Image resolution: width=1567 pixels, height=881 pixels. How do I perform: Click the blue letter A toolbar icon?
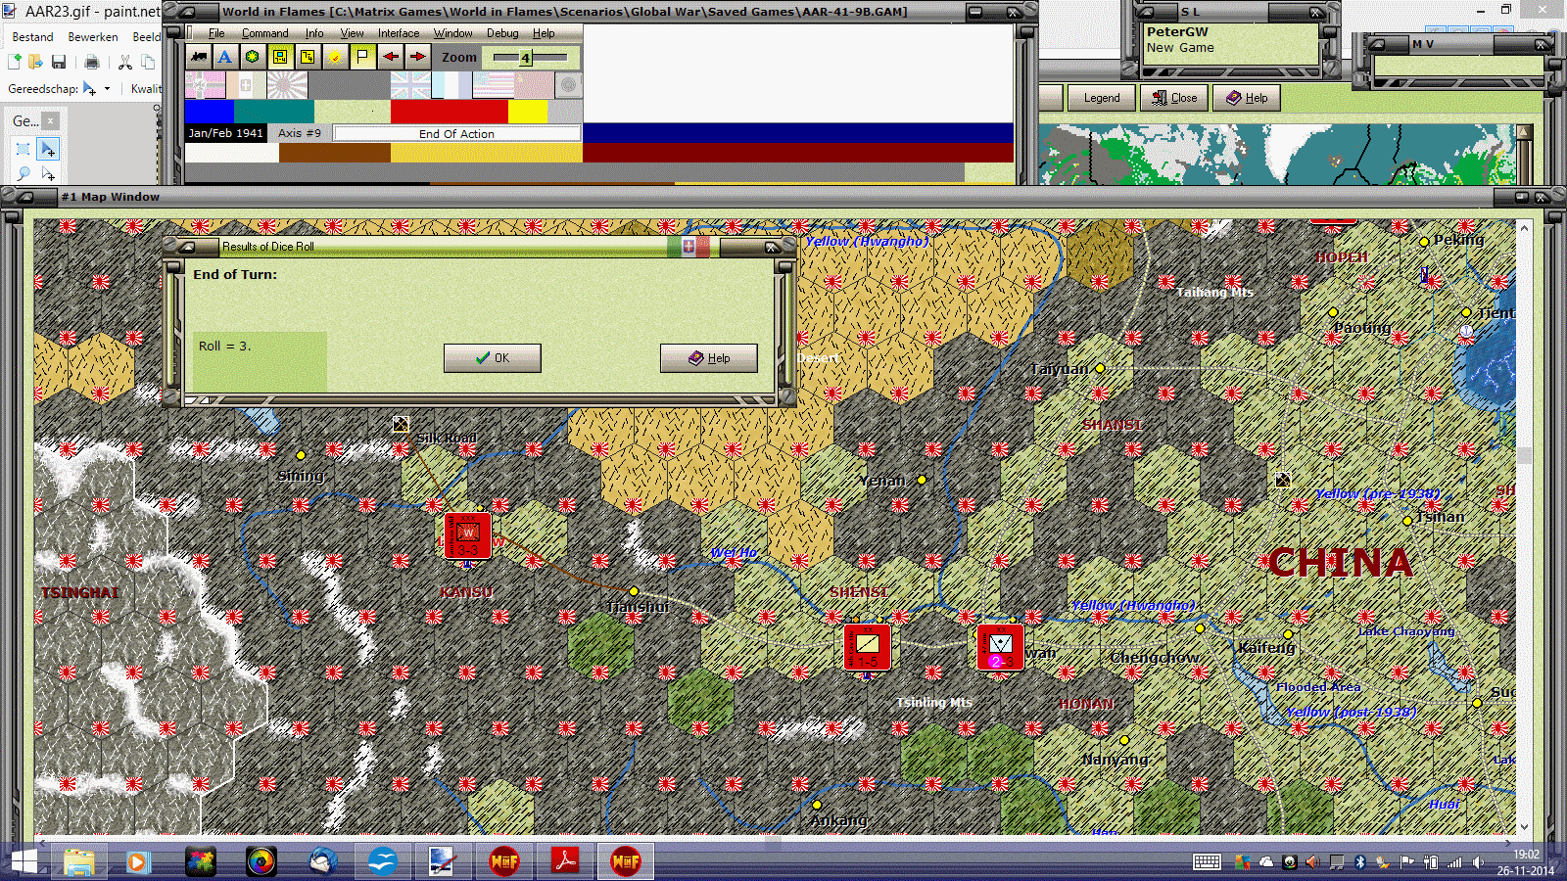(x=225, y=57)
